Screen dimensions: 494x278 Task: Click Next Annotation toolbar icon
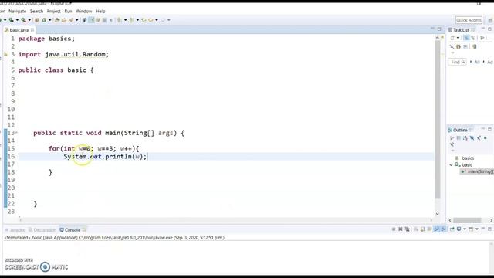coord(119,20)
